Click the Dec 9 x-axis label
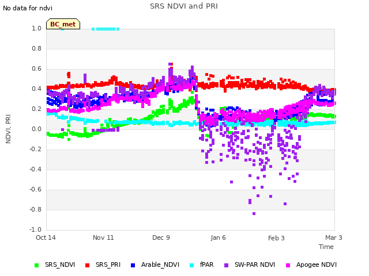This screenshot has height=276, width=369. 161,237
